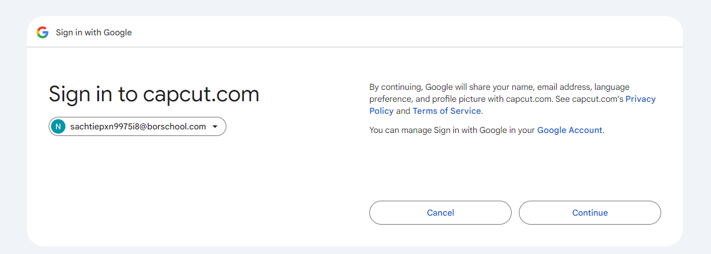Click the divider line below the header
Image resolution: width=711 pixels, height=254 pixels.
pyautogui.click(x=354, y=47)
